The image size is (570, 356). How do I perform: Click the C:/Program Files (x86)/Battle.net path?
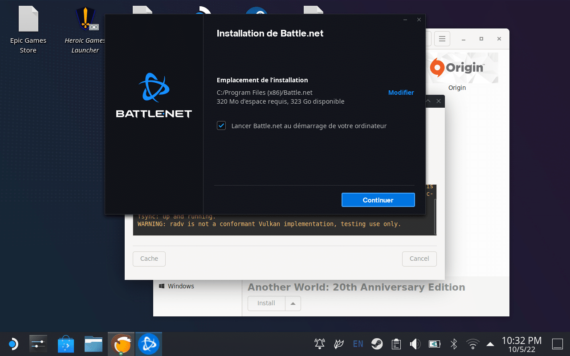(x=265, y=93)
